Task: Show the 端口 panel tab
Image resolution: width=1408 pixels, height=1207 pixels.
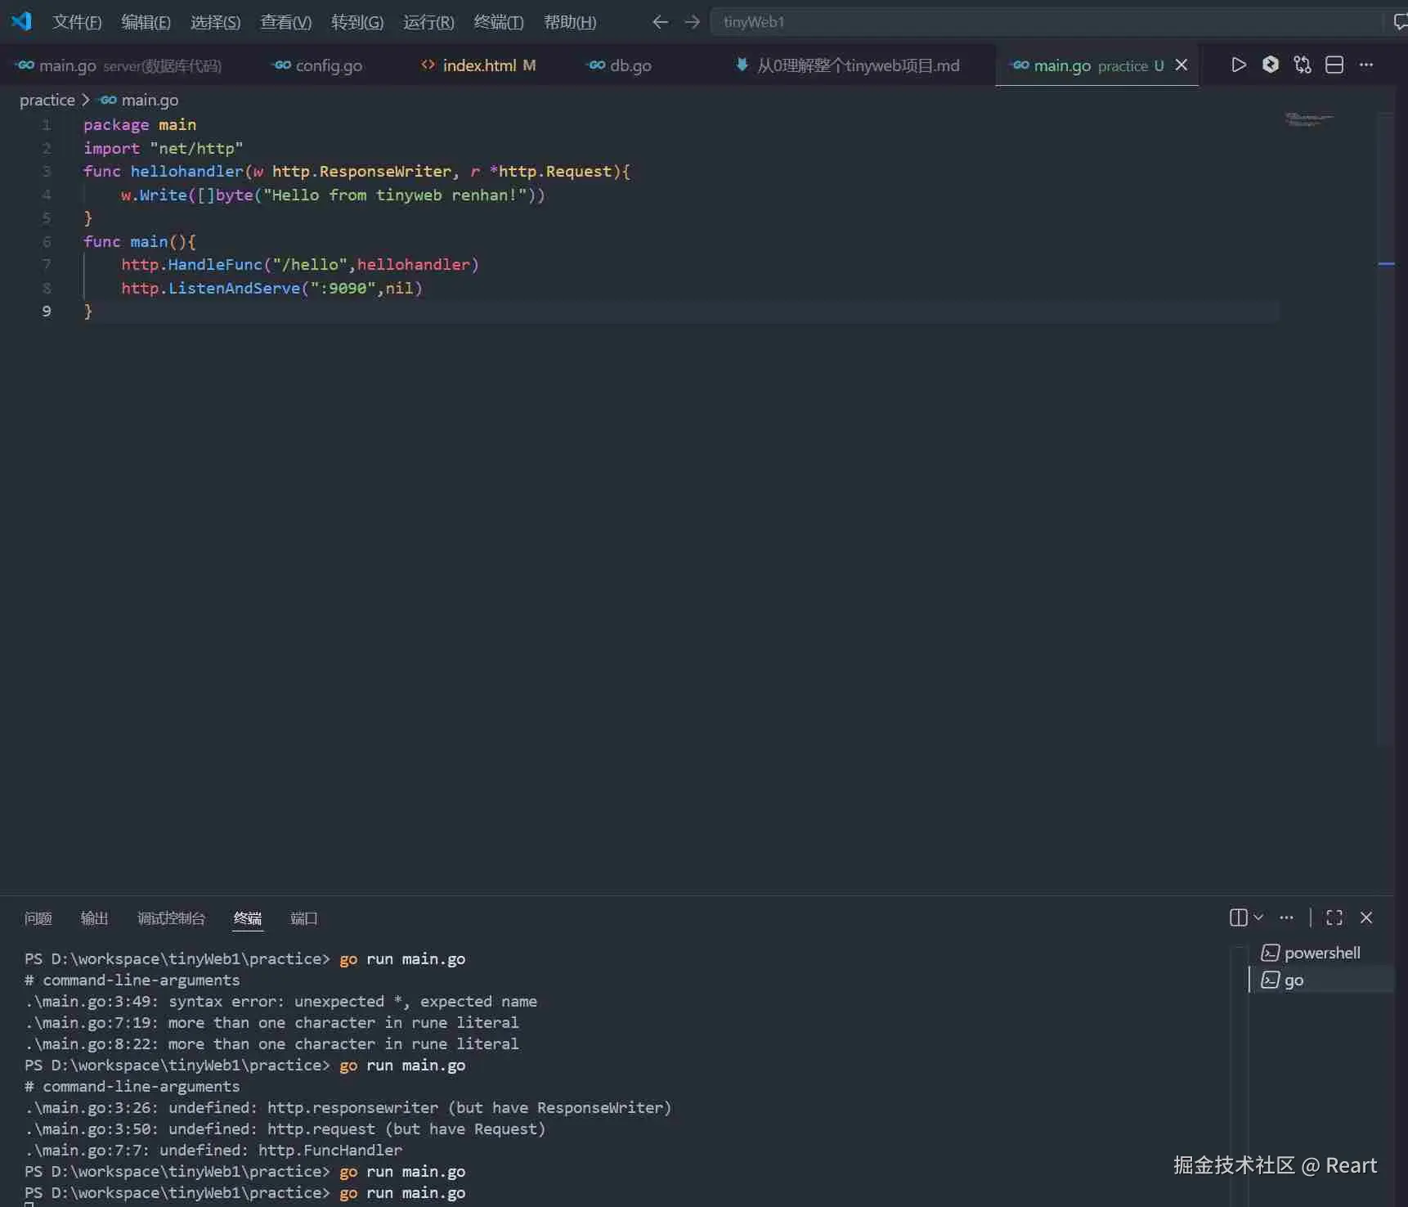Action: tap(303, 918)
